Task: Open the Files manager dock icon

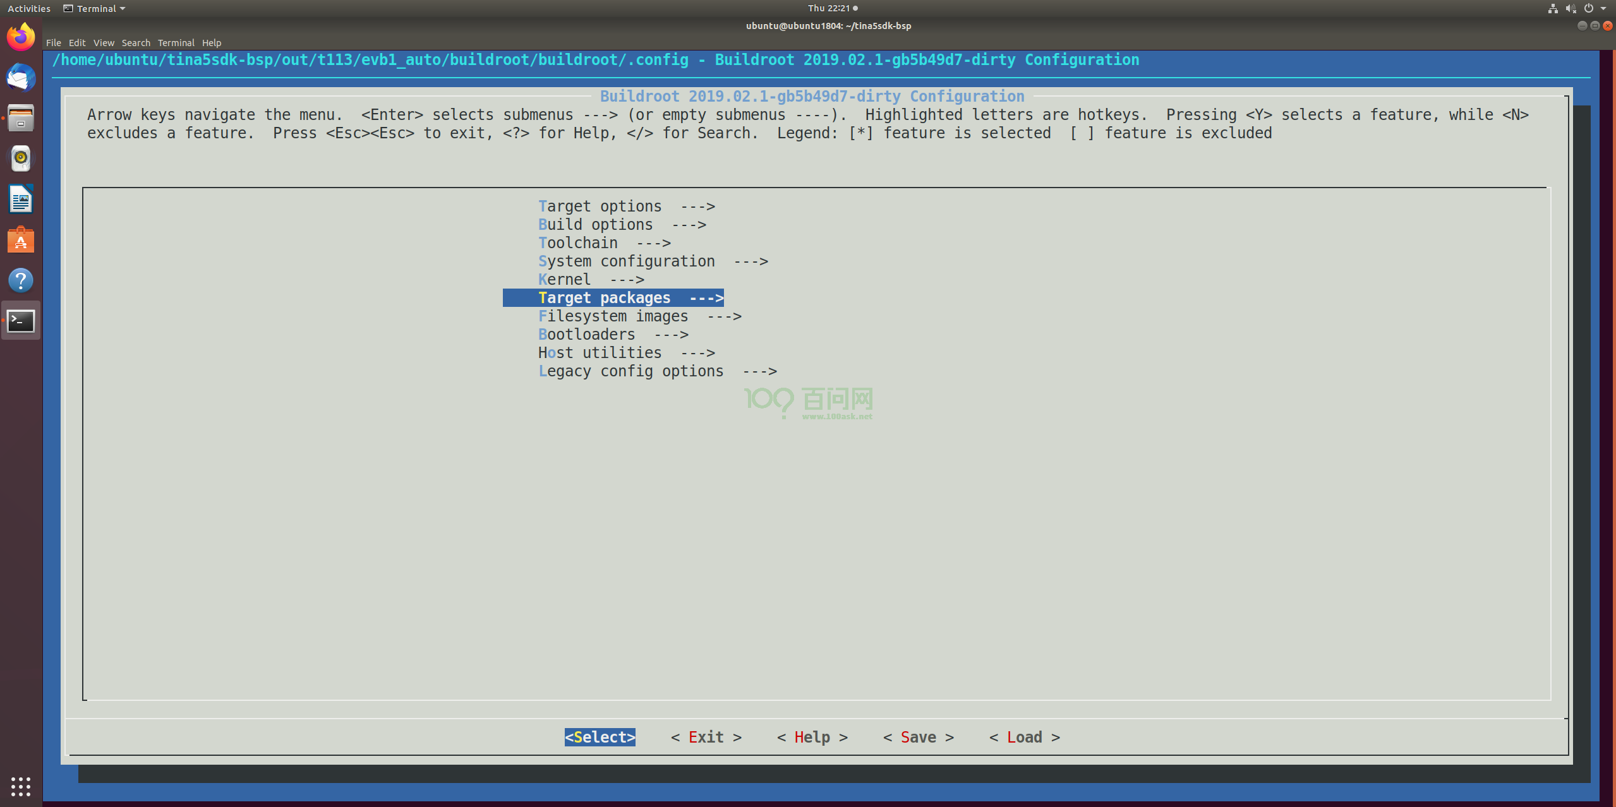Action: tap(21, 119)
